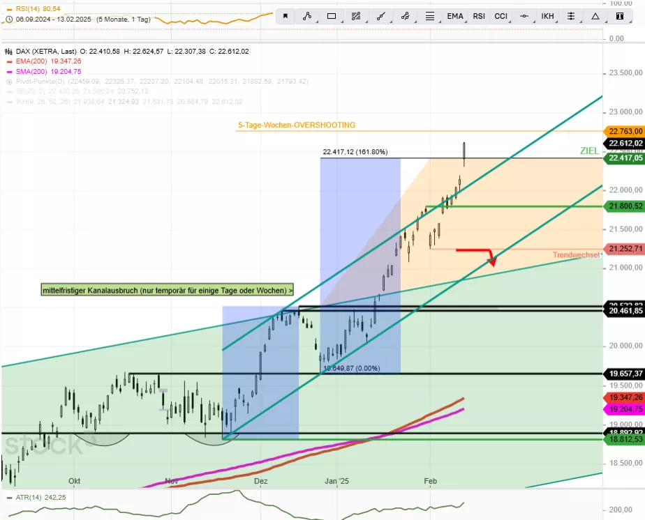This screenshot has width=645, height=520.
Task: Toggle the hidden Pivot-Punkte(D) indicator
Action: pos(157,82)
